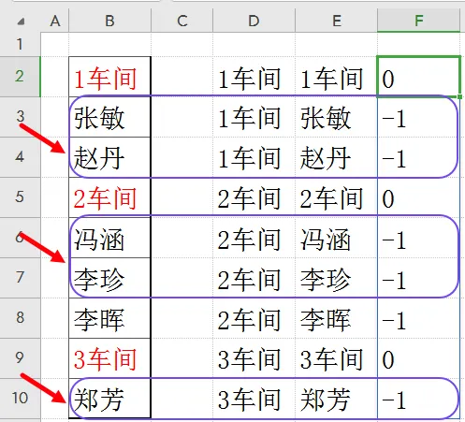Click the select-all corner triangle
The image size is (465, 422).
click(x=21, y=22)
